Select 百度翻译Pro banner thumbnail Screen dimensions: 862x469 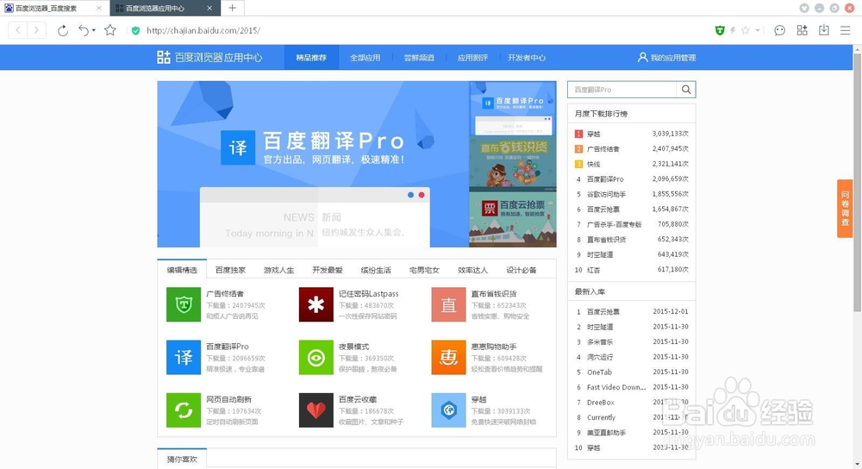pos(512,109)
